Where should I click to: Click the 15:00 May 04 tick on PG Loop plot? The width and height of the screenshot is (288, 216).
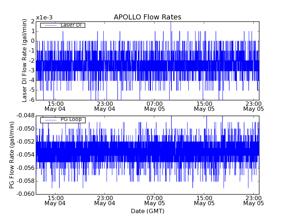pos(55,201)
